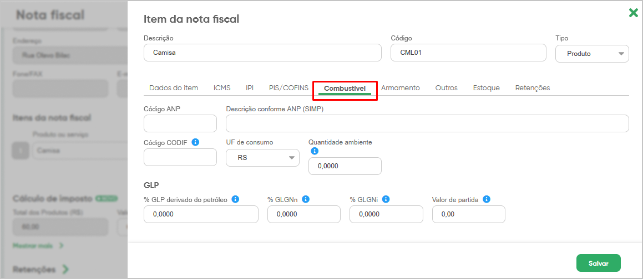Screen dimensions: 643x279
Task: Click the Item da nota fiscal title
Action: coord(191,19)
